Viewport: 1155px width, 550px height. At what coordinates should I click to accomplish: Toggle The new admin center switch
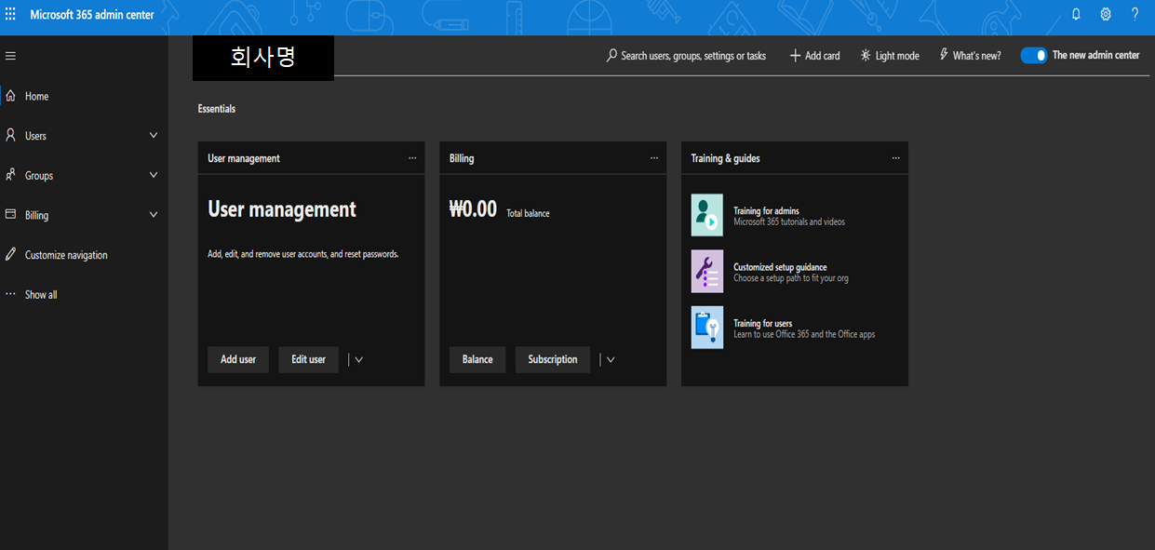pos(1034,56)
